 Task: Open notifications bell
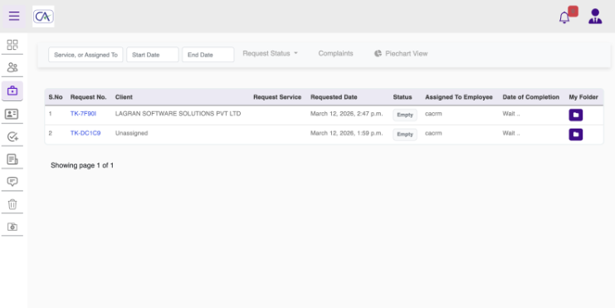pyautogui.click(x=564, y=17)
